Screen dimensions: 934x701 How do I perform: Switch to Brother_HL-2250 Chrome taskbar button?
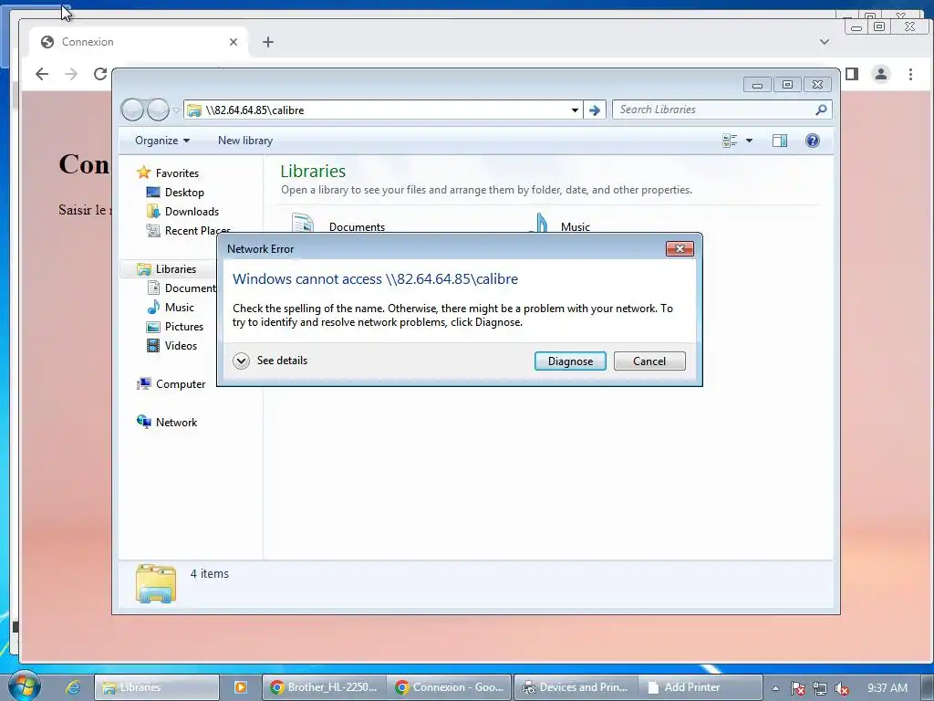click(324, 687)
